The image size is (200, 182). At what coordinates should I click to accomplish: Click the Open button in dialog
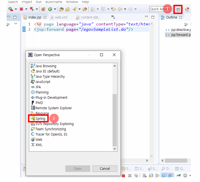pos(78,168)
